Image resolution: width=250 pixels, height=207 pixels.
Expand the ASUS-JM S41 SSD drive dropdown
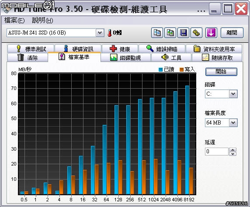coord(100,33)
